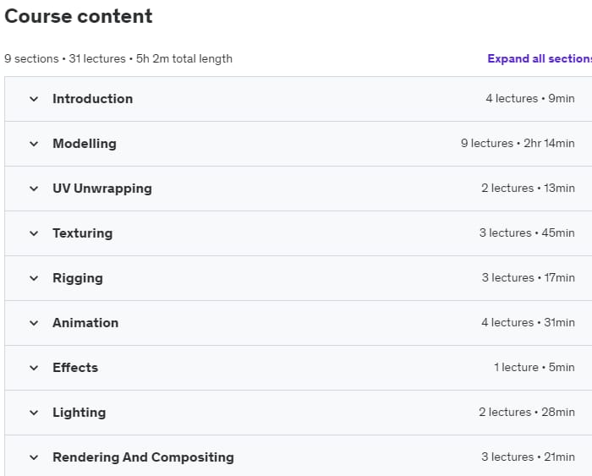Open the UV Unwrapping section title
592x476 pixels.
[x=102, y=189]
